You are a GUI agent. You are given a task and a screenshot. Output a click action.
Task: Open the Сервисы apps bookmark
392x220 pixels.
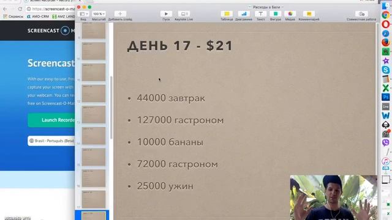[x=13, y=16]
